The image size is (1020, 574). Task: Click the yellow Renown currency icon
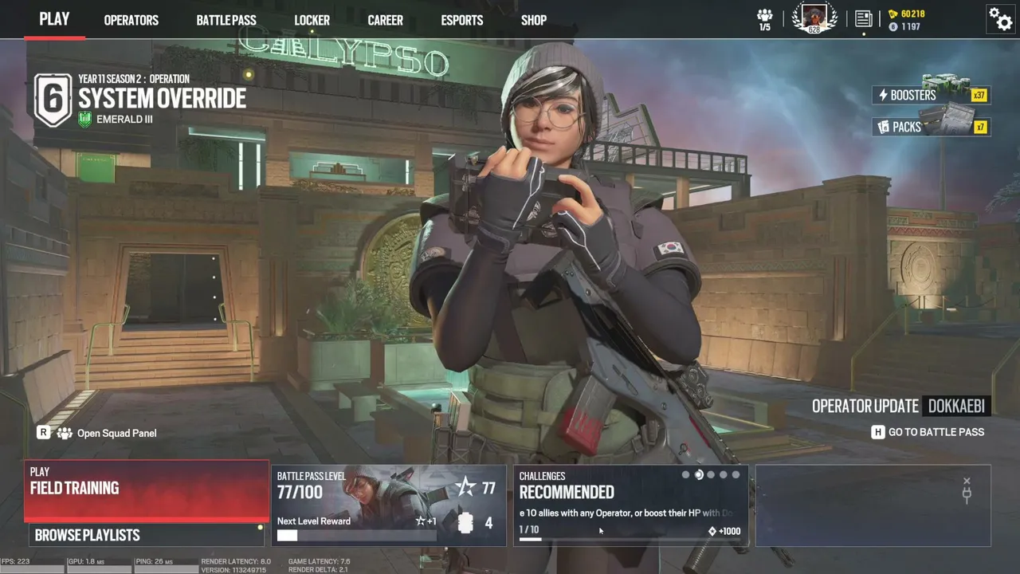pos(893,14)
